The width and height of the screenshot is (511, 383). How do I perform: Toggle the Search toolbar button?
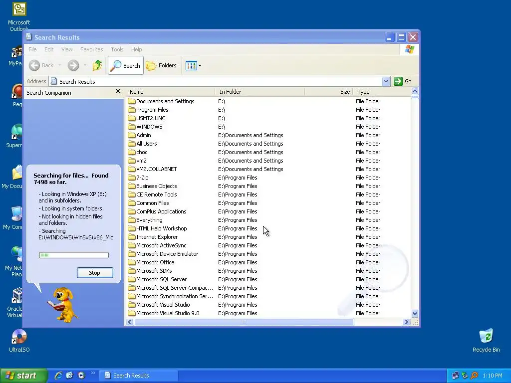tap(126, 65)
